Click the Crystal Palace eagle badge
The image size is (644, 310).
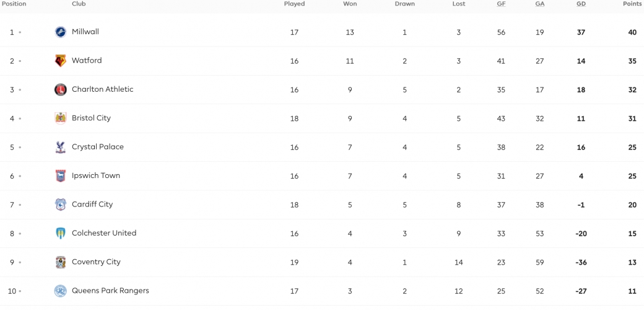click(61, 147)
